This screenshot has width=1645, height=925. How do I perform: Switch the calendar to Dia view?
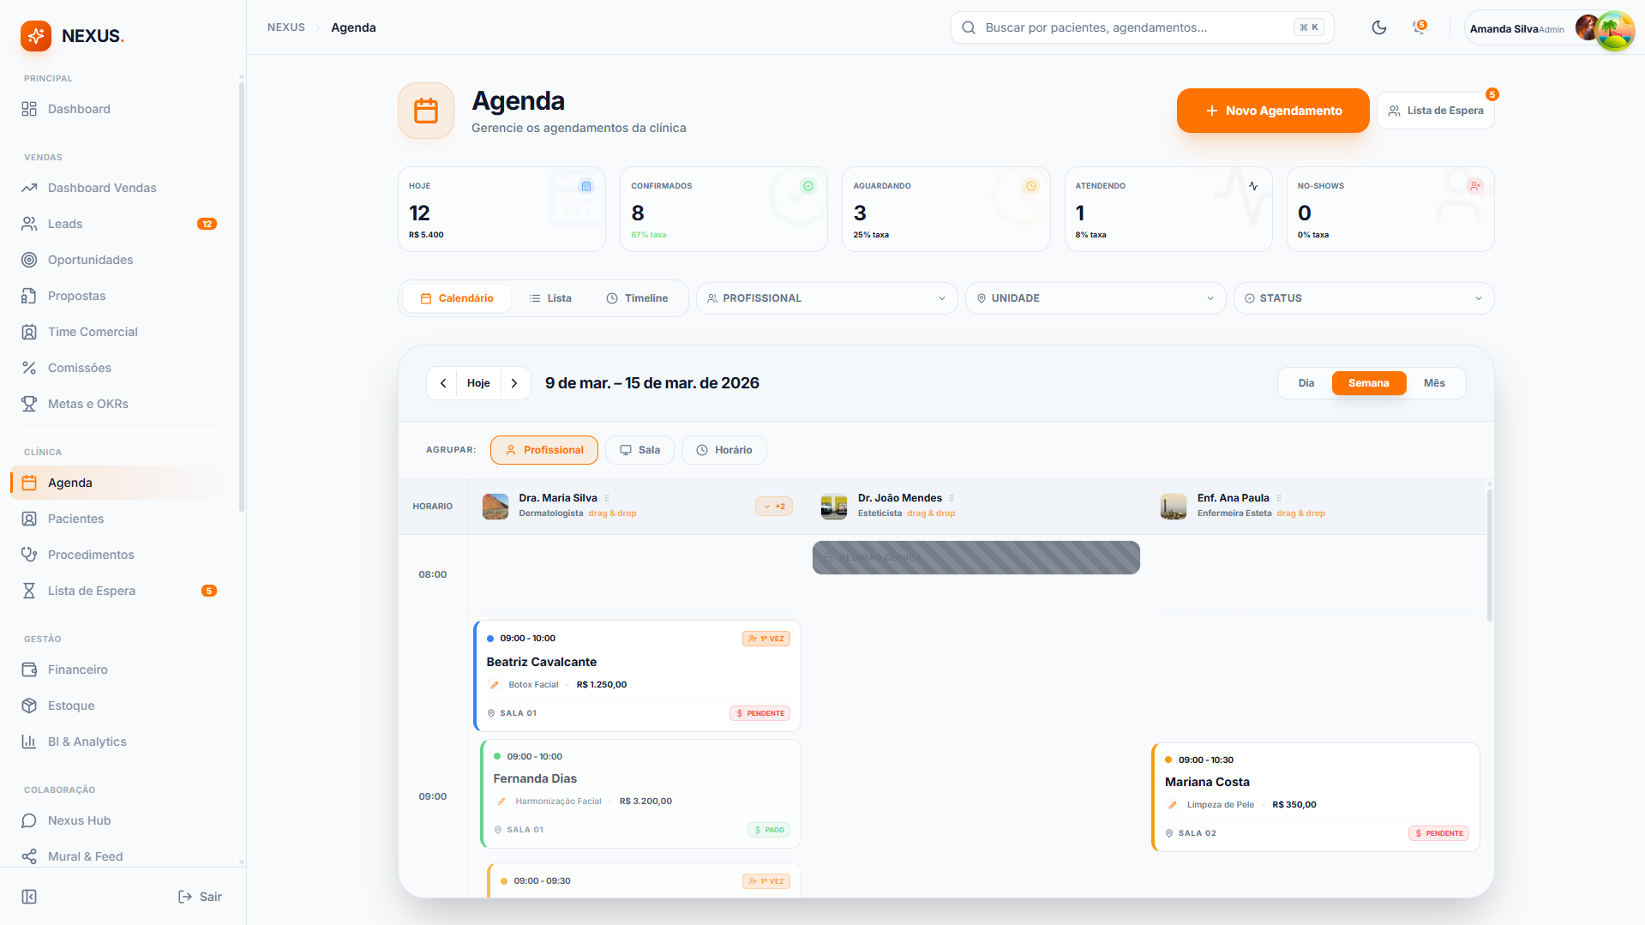tap(1306, 383)
